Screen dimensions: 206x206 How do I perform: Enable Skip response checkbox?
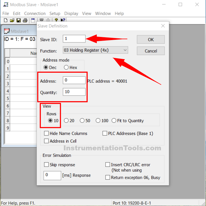46,165
